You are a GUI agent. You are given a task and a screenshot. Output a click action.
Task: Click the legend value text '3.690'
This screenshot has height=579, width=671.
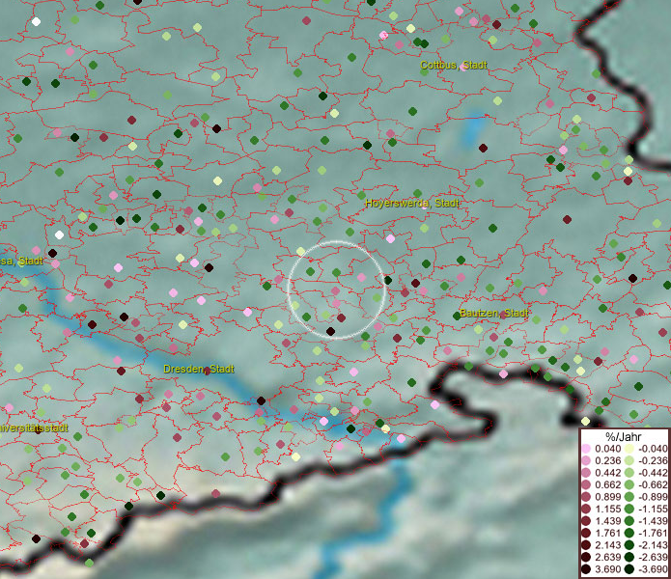coord(607,569)
